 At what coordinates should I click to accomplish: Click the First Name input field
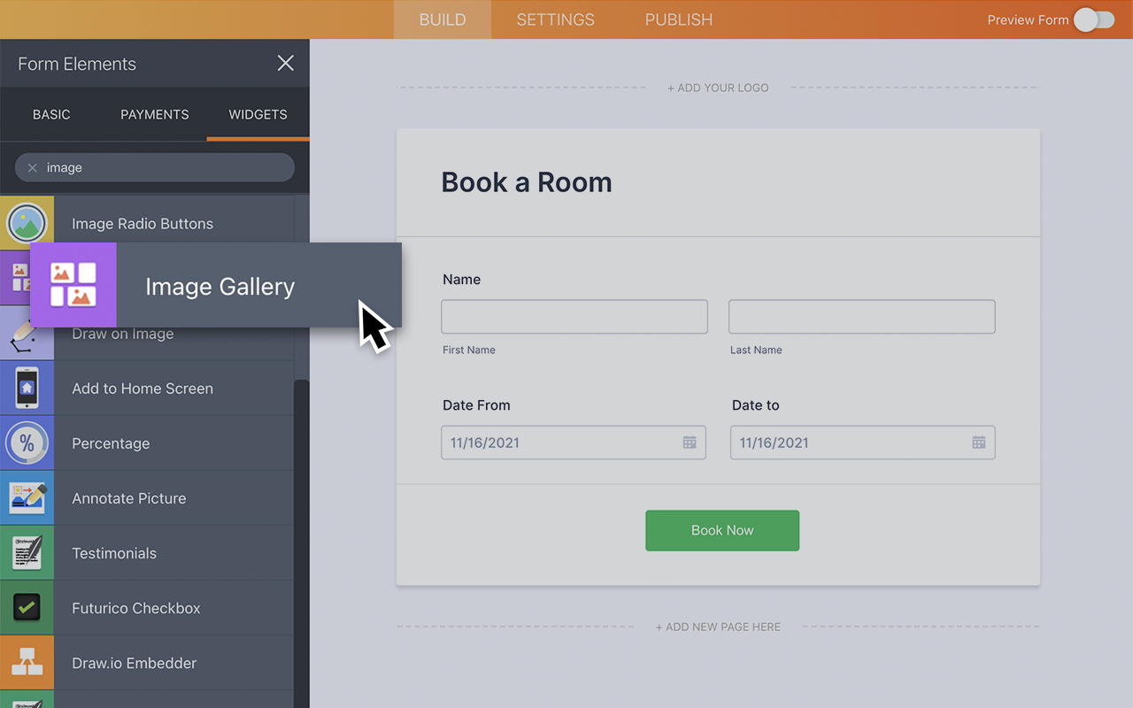574,317
